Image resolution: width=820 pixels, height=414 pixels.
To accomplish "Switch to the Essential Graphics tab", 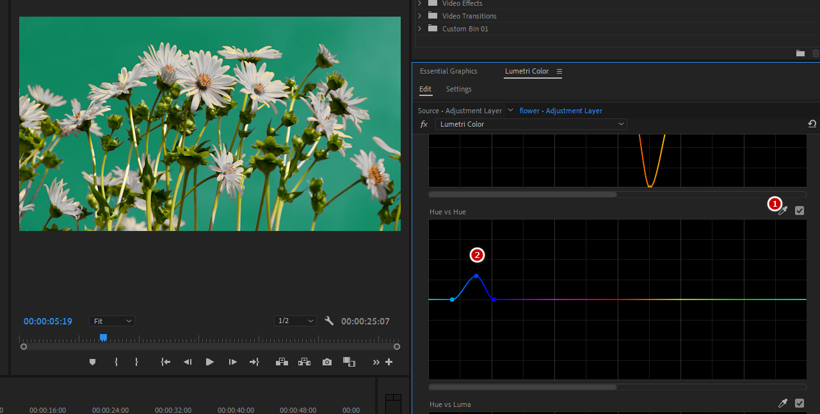I will point(448,71).
